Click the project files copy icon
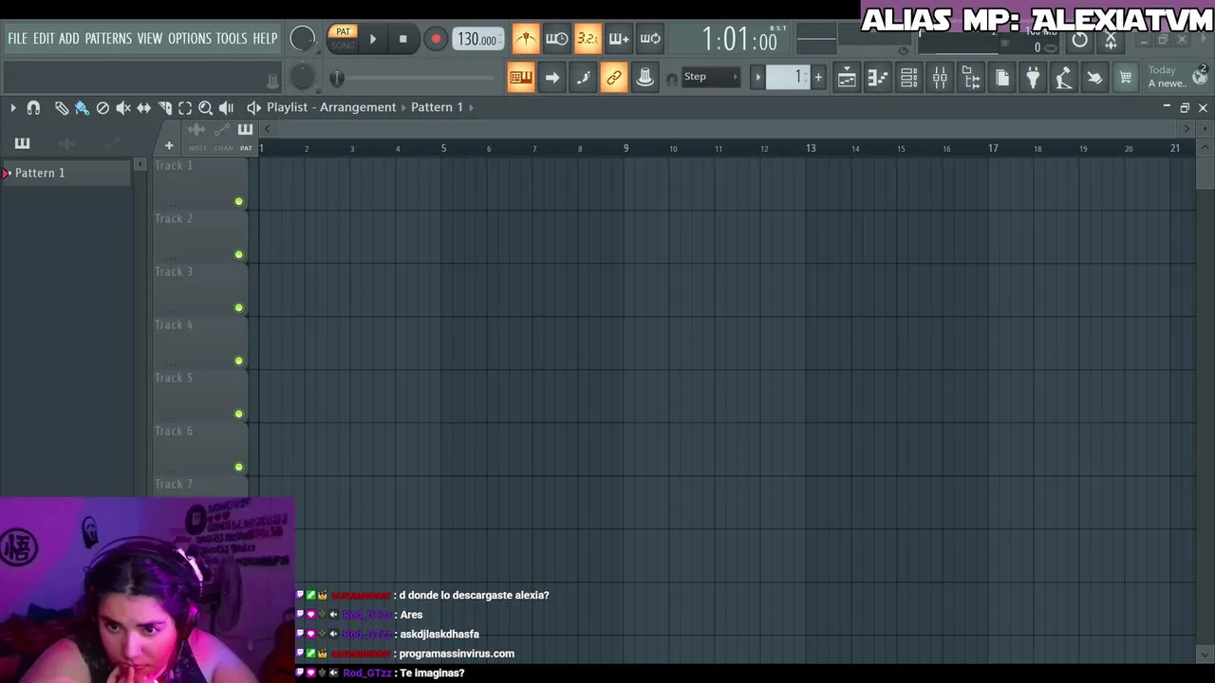This screenshot has height=683, width=1215. 1002,78
